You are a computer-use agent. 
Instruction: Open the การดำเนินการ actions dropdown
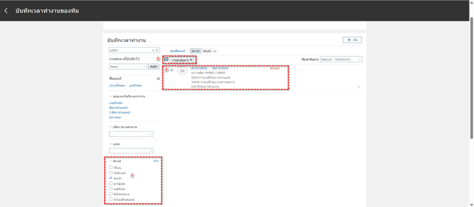182,60
